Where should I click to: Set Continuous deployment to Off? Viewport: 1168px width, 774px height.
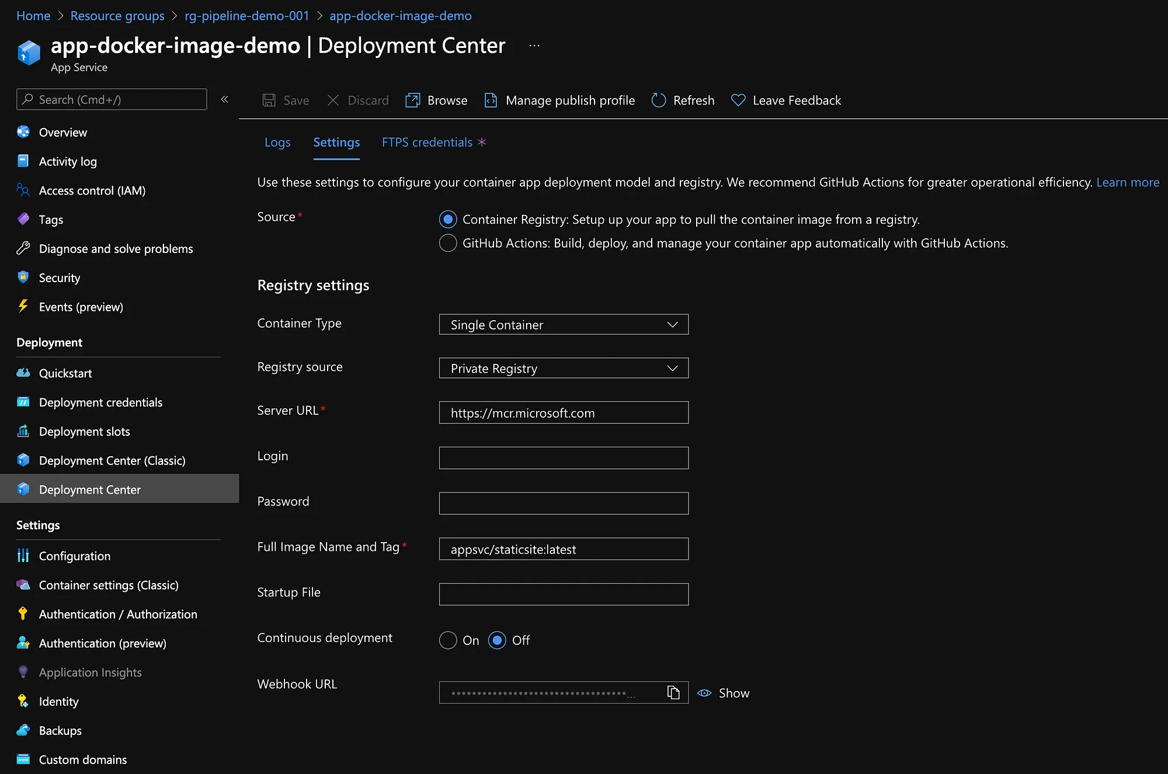[497, 640]
